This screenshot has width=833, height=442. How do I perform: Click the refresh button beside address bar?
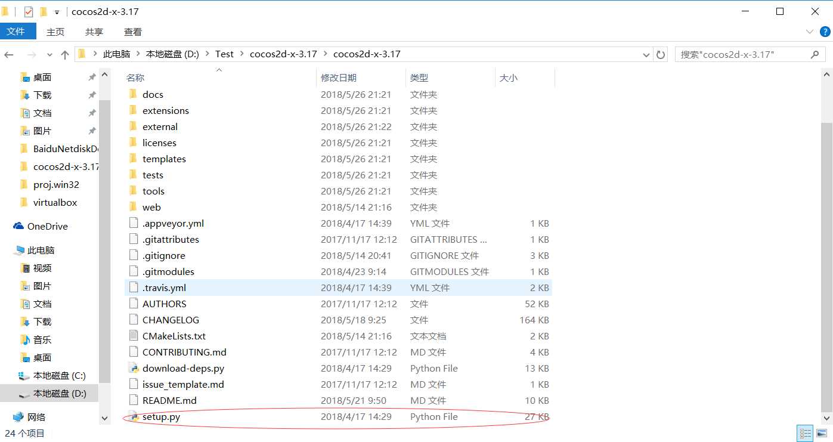[661, 54]
